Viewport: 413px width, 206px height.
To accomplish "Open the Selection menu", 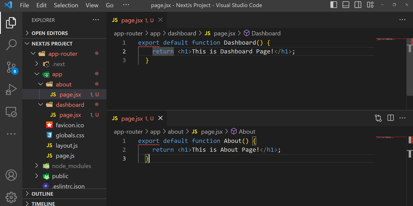I will pyautogui.click(x=66, y=5).
